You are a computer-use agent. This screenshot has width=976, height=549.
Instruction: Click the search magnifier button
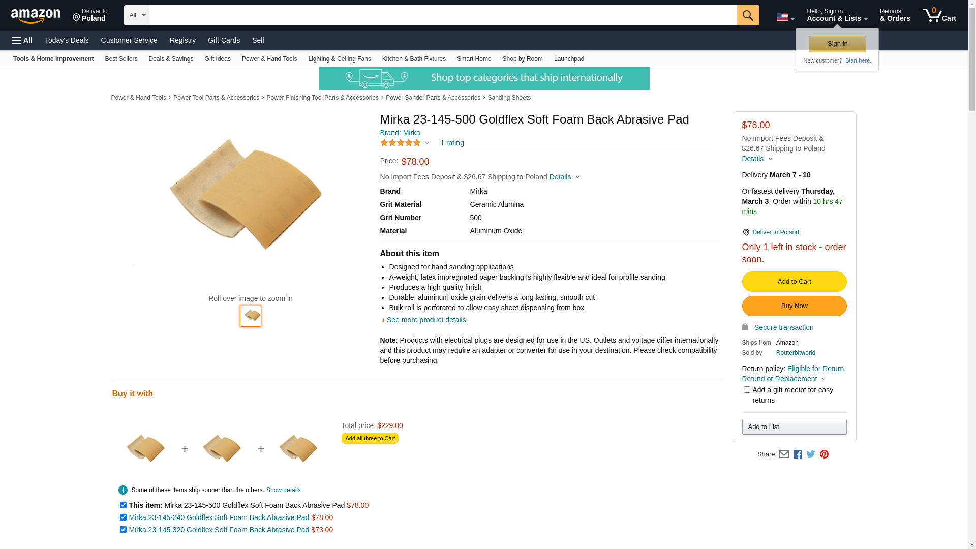tap(747, 15)
